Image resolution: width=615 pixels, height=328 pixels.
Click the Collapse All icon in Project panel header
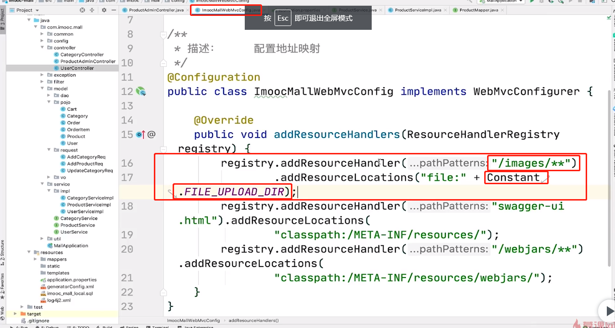[92, 10]
